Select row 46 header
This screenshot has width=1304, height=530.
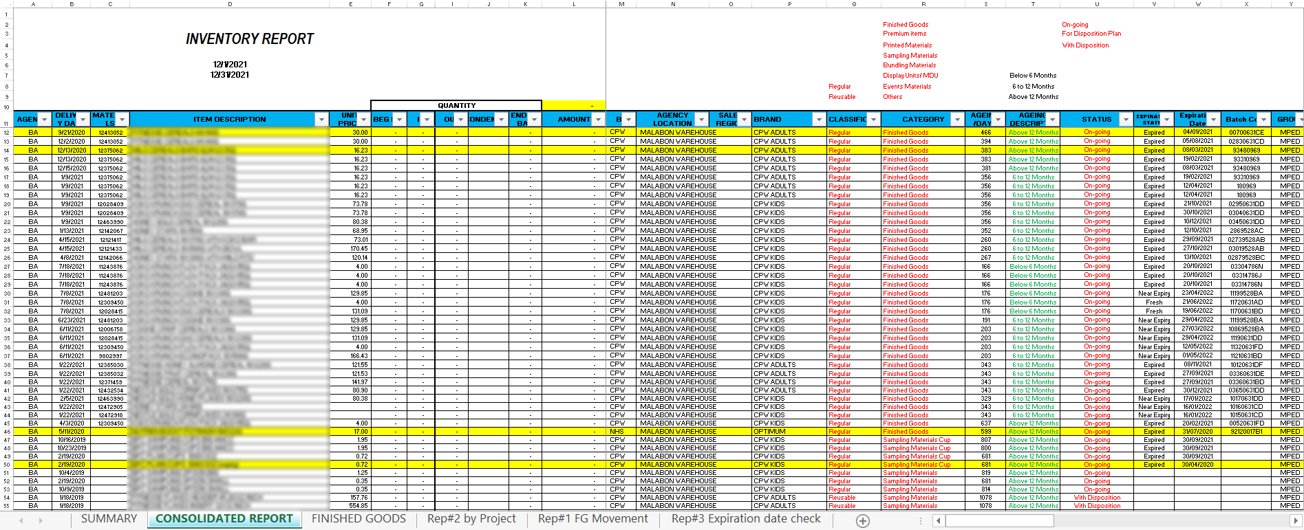click(x=6, y=432)
